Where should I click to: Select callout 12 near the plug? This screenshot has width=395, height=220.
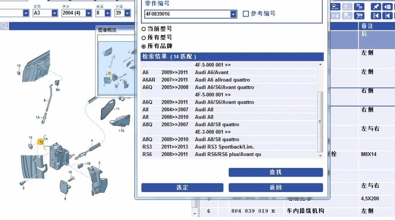point(30,138)
